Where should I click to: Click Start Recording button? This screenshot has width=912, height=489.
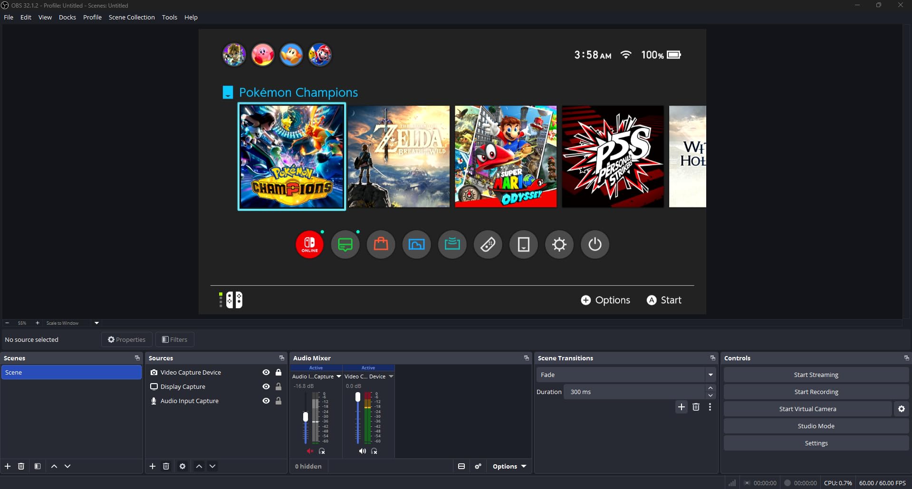click(816, 392)
